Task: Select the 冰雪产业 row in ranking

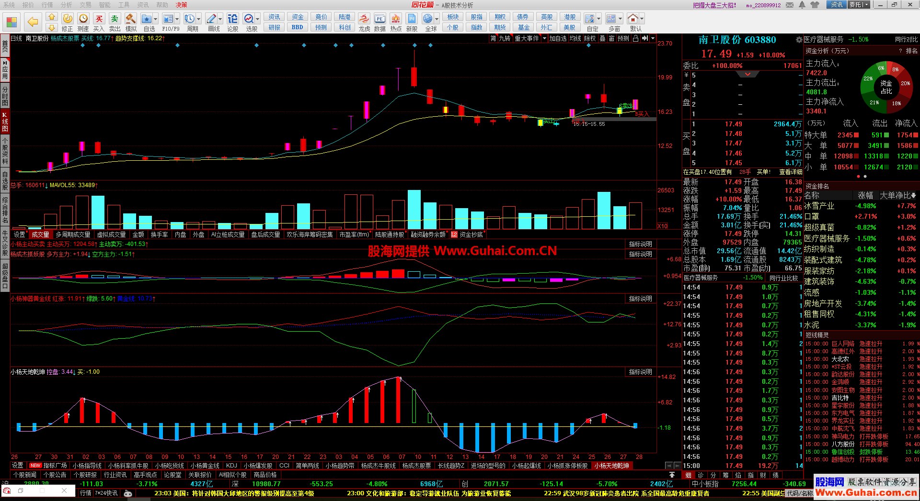Action: point(861,206)
